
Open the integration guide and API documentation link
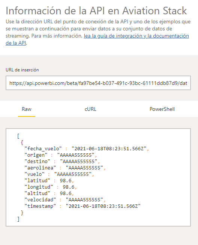97,39
